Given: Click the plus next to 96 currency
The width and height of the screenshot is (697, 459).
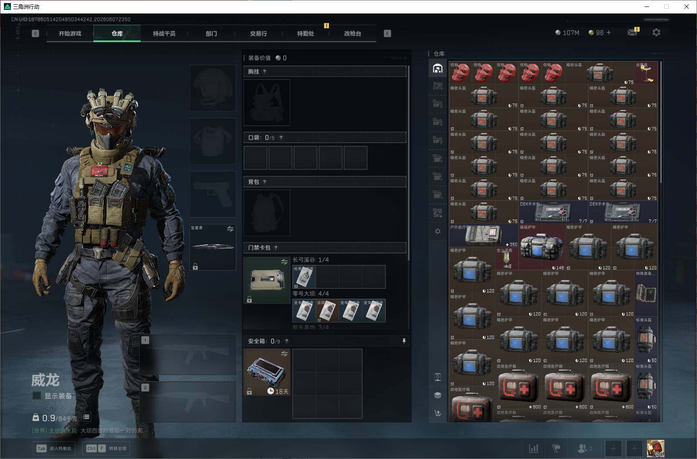Looking at the screenshot, I should coord(609,33).
